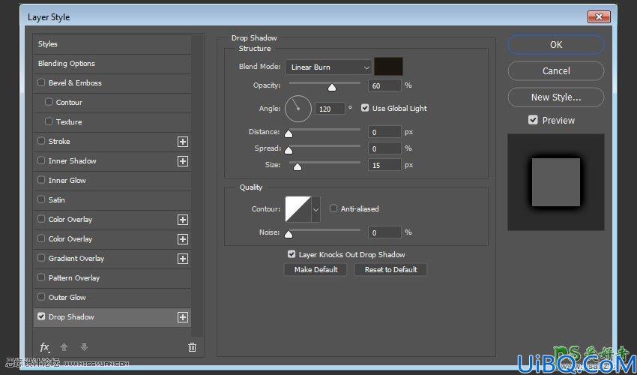Select the Outer Glow effect row
Screen dimensions: 637x375
coord(112,298)
